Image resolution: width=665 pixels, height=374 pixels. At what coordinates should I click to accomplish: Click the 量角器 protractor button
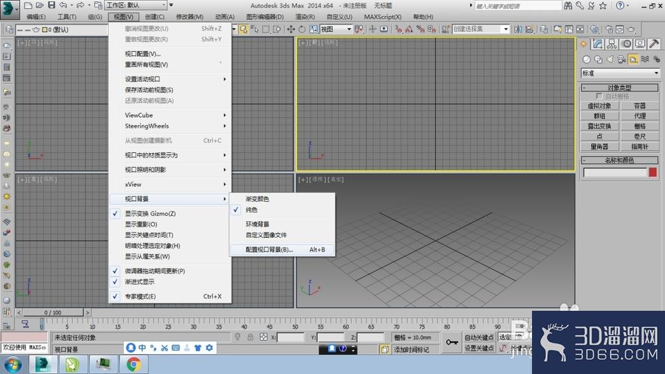click(x=599, y=146)
